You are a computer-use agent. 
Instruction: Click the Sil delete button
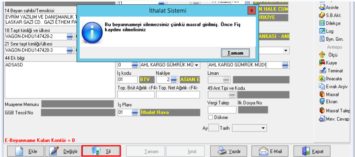click(x=101, y=151)
